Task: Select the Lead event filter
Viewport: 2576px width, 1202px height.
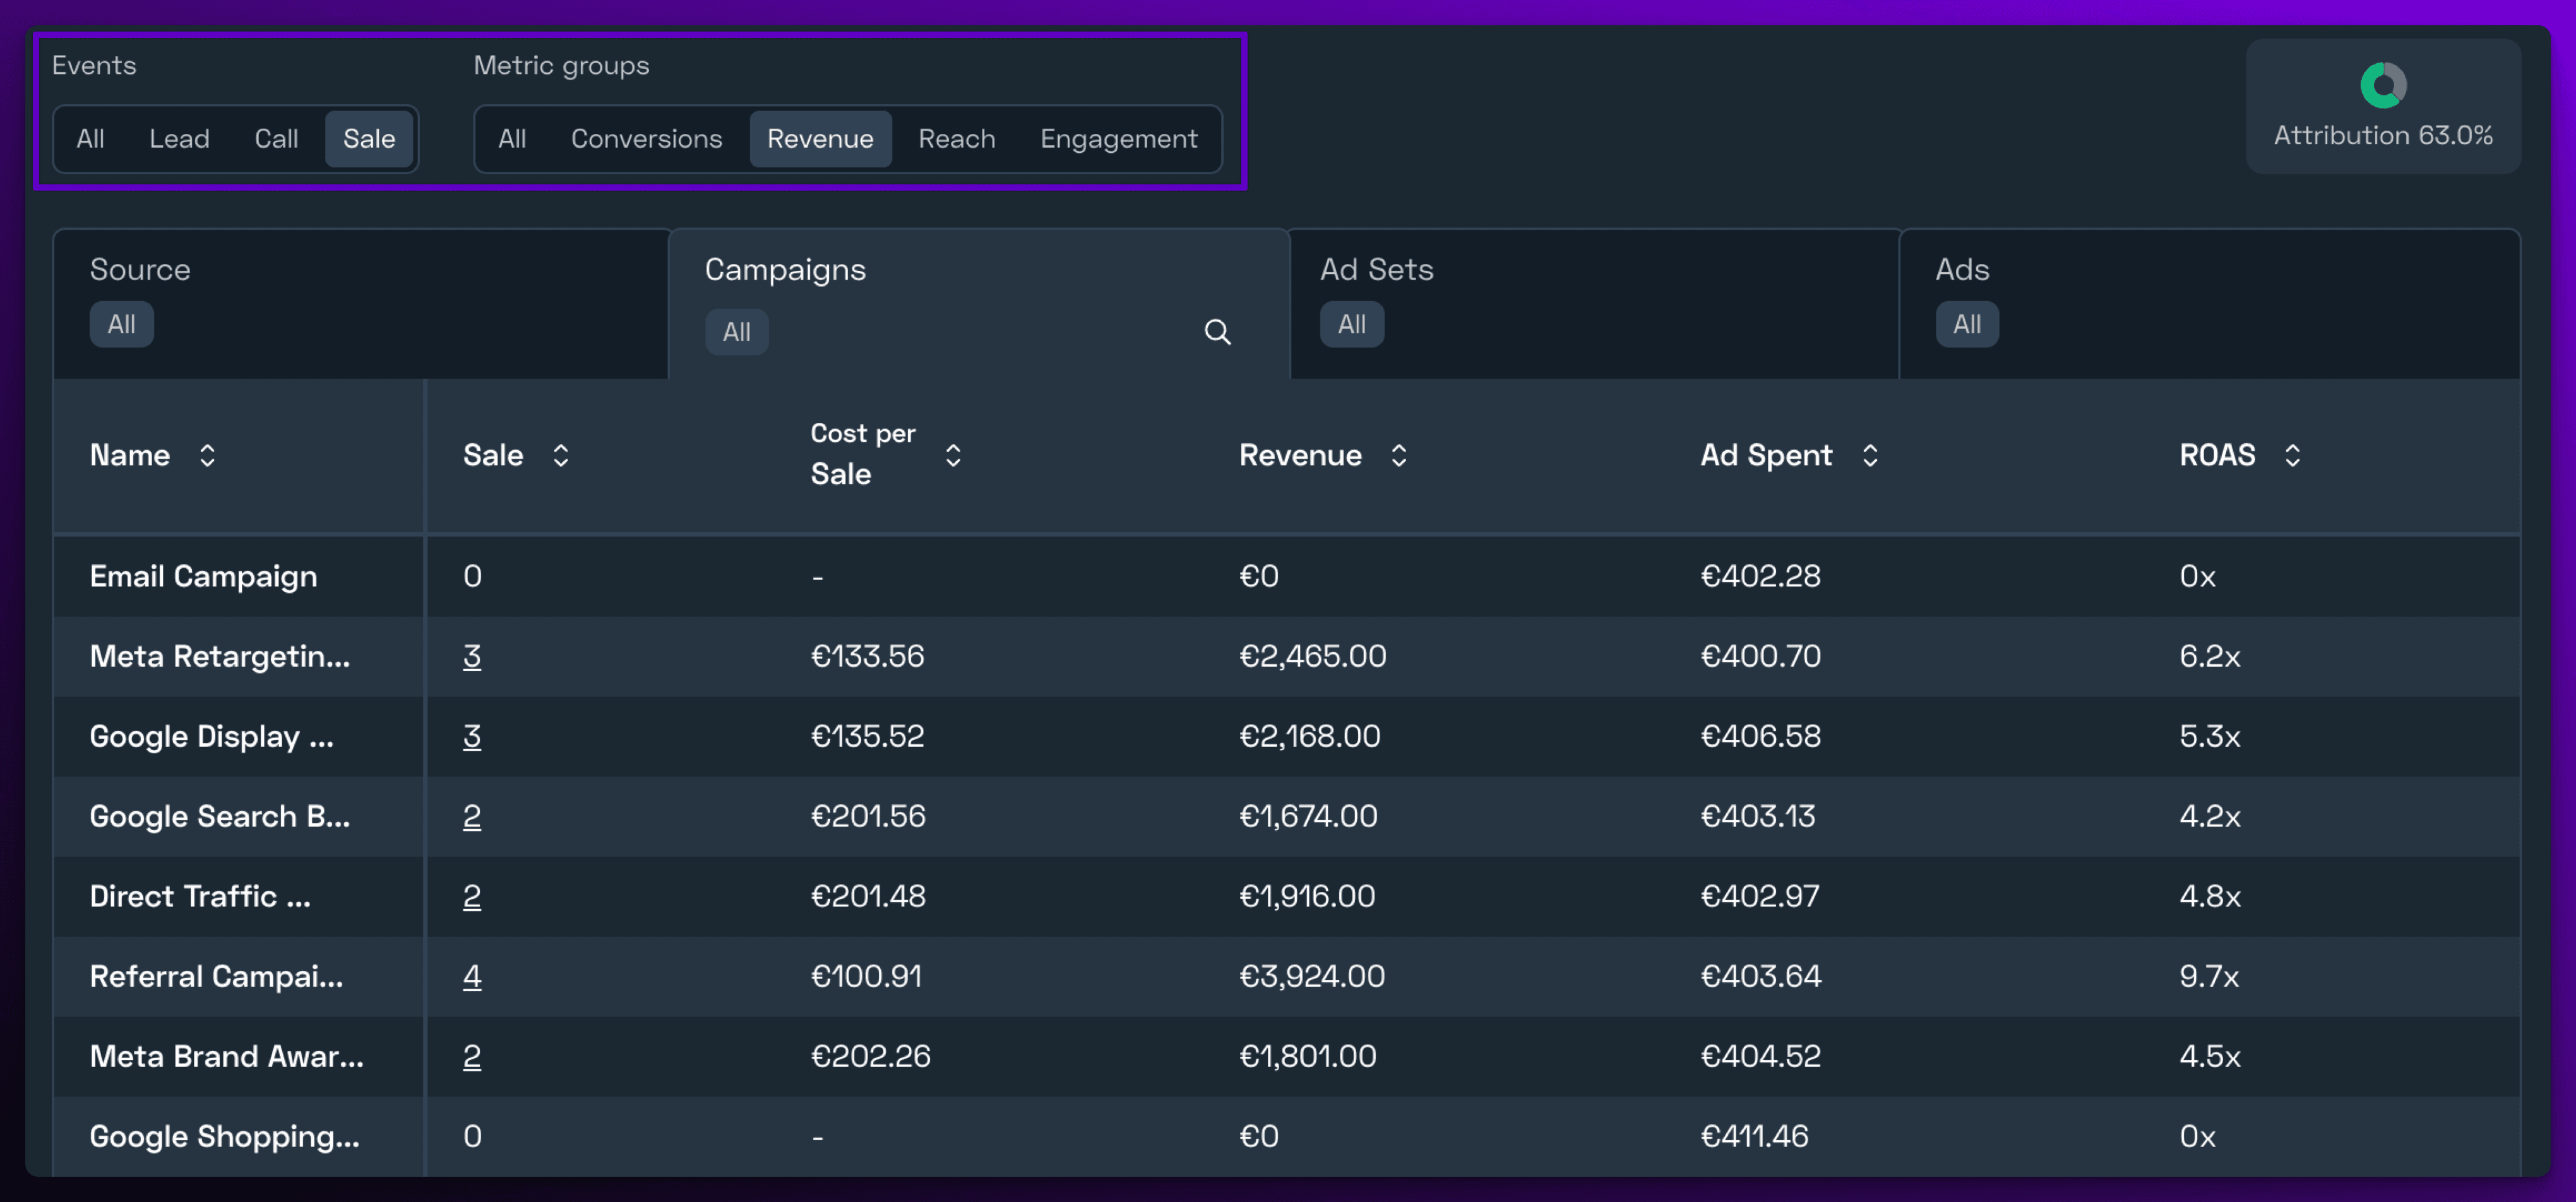Action: tap(179, 139)
